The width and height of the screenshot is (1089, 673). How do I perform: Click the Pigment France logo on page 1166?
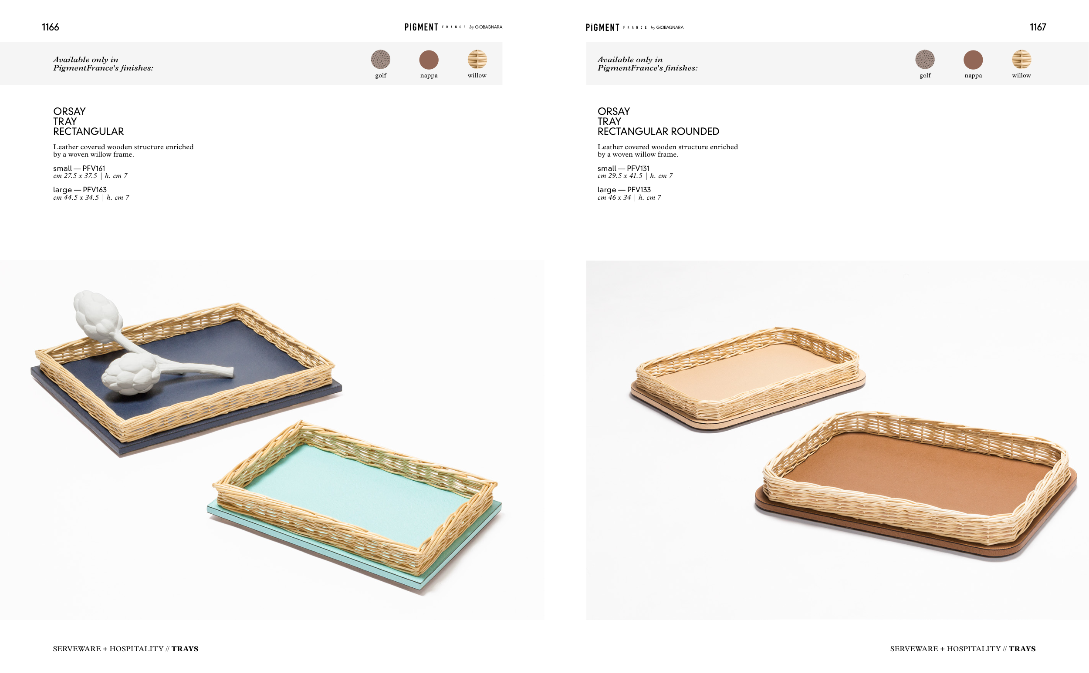click(453, 27)
